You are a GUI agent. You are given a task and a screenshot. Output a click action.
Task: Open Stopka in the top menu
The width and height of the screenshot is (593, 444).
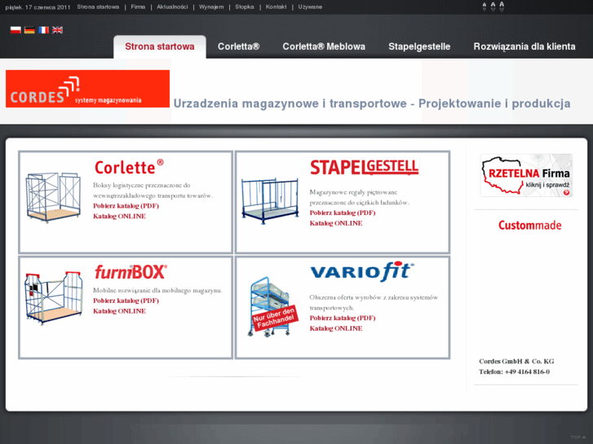click(x=245, y=7)
